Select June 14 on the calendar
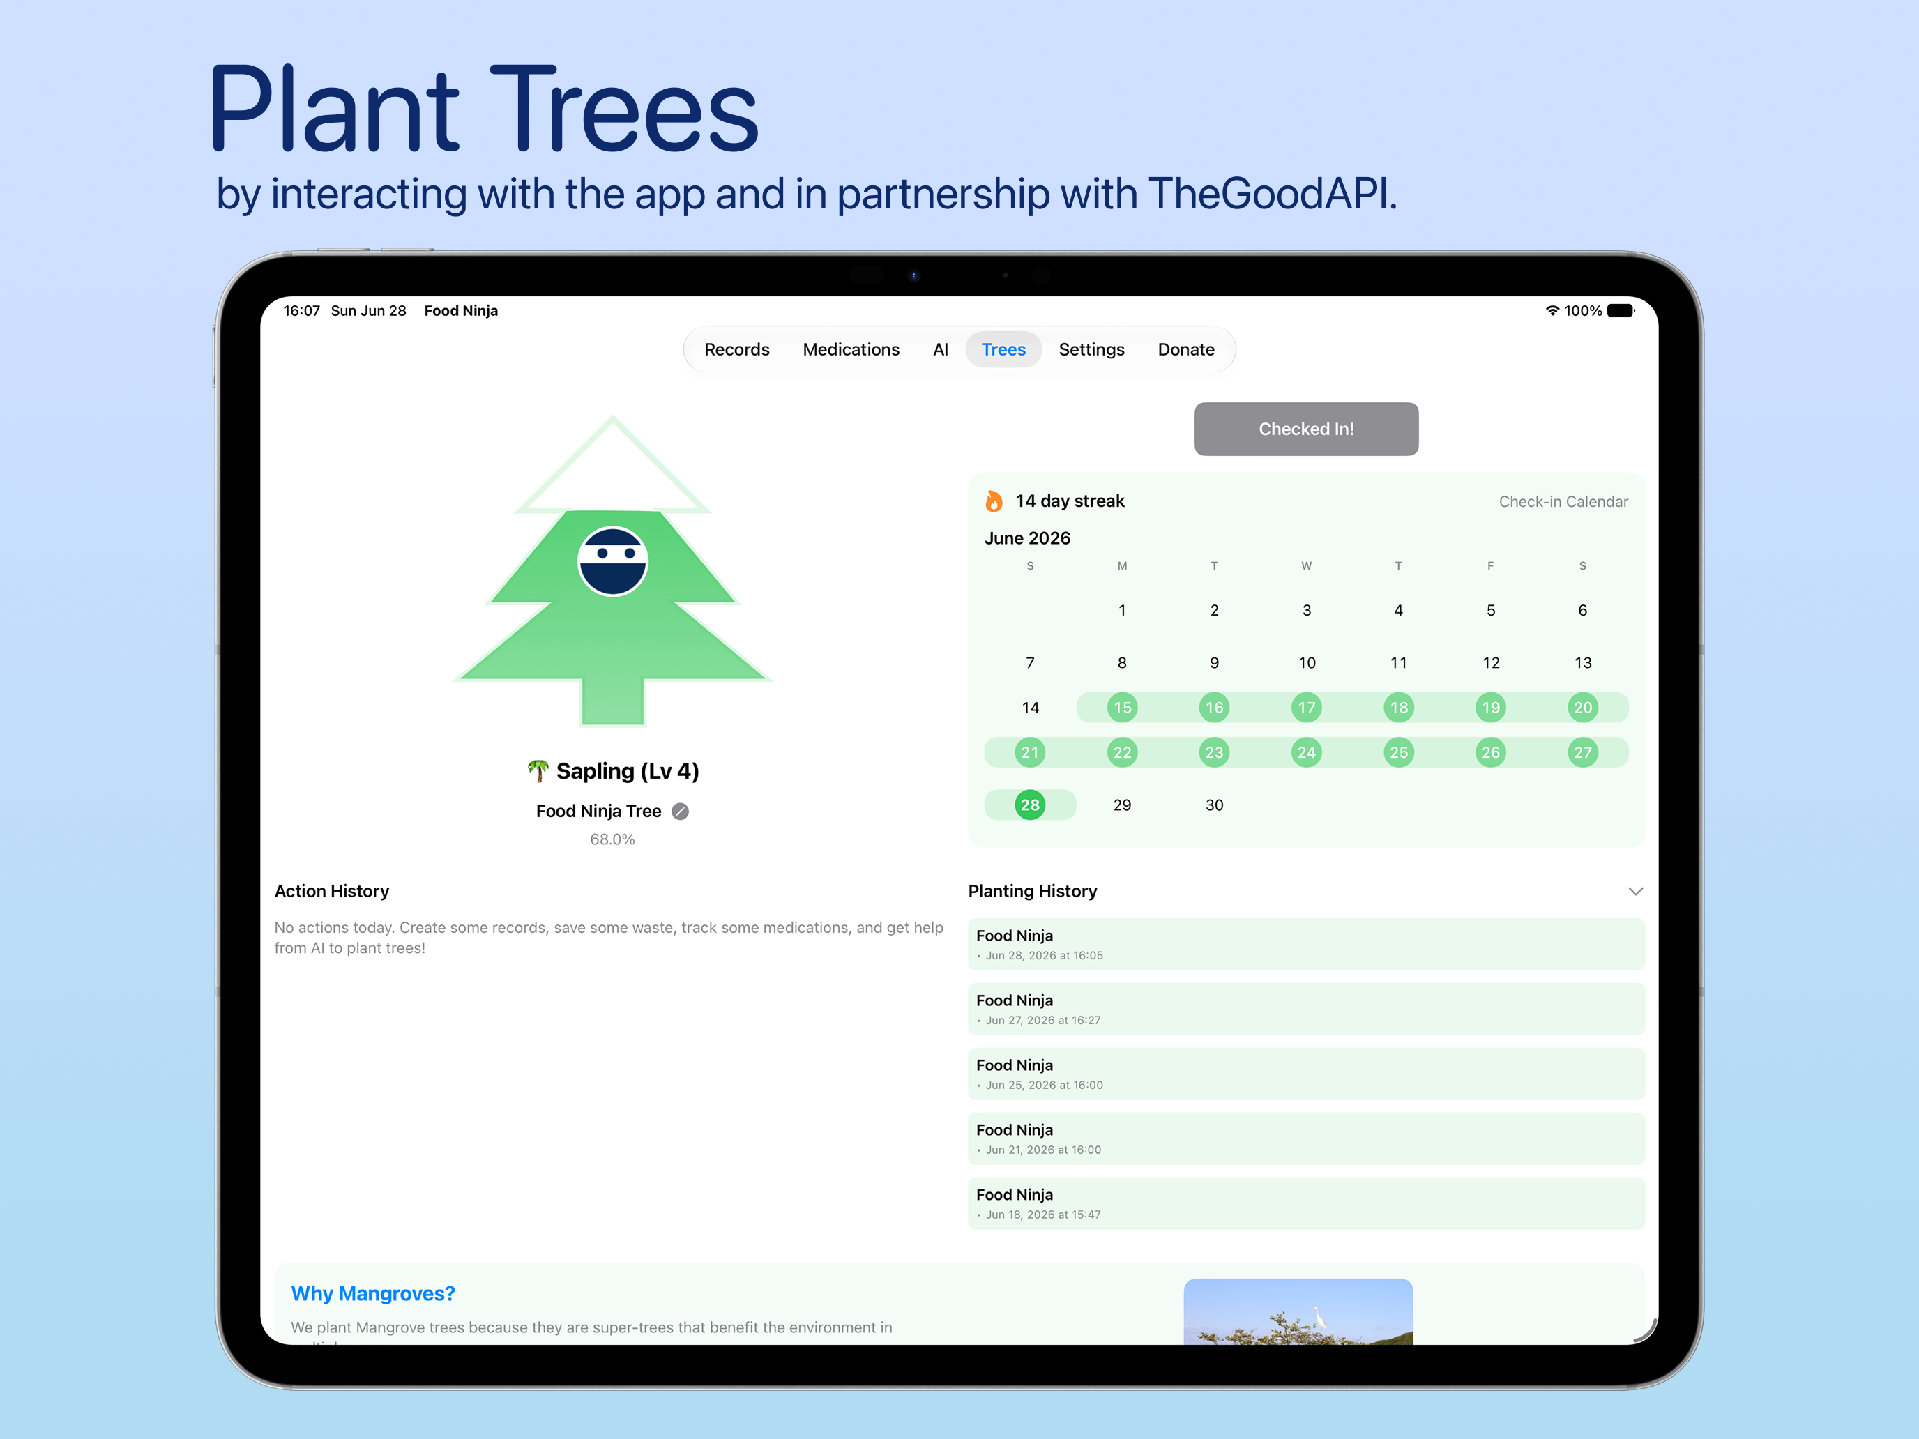The image size is (1919, 1439). pos(1030,708)
